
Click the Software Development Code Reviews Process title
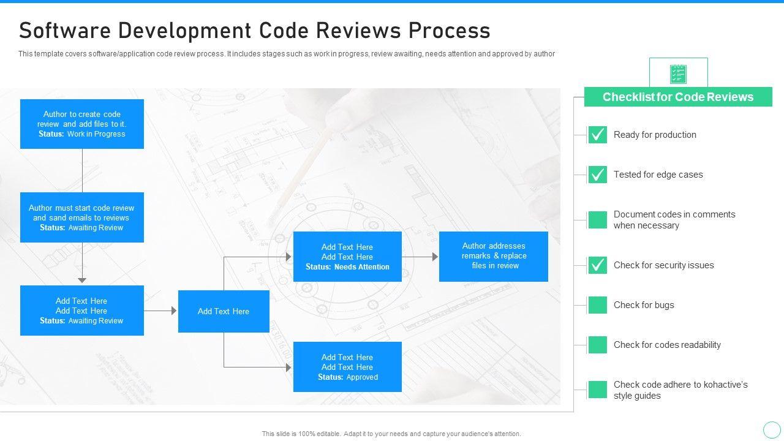255,30
